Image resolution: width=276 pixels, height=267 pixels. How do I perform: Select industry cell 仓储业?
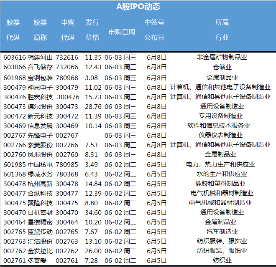(x=222, y=67)
